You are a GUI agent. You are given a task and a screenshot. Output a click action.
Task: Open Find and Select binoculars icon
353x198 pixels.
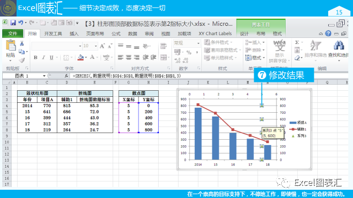(x=339, y=45)
